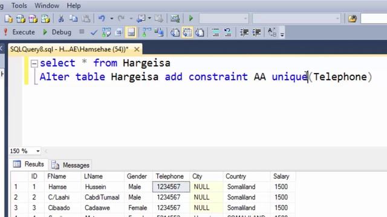This screenshot has height=217, width=387.
Task: Click the Decrease Indent icon
Action: [x=244, y=32]
